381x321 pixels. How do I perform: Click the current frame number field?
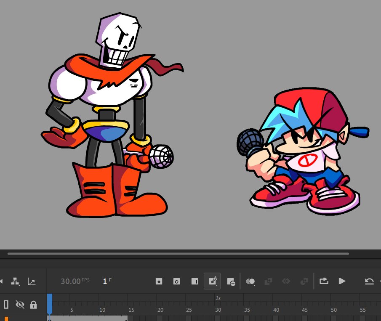pos(105,281)
